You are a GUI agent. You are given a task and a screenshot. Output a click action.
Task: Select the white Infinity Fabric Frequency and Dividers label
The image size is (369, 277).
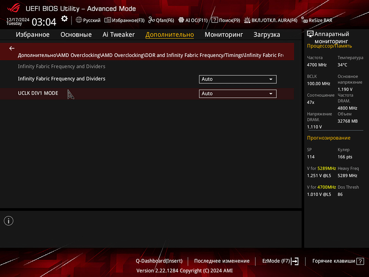pos(61,79)
